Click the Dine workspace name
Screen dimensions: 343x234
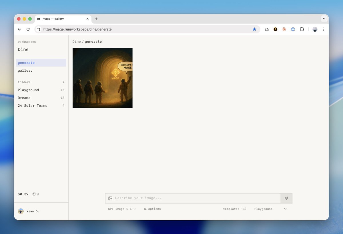tap(23, 49)
